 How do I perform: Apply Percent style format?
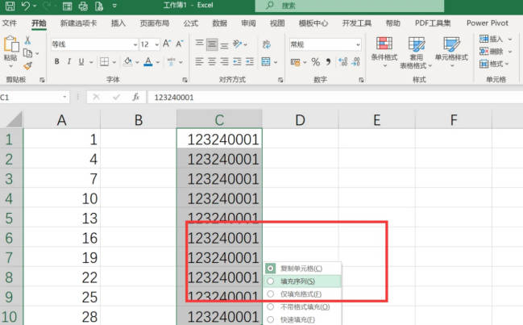(316, 62)
